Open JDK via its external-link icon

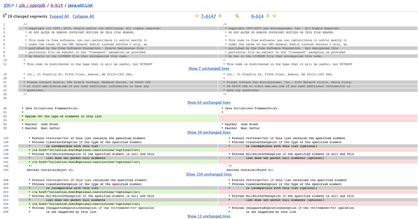point(13,5)
